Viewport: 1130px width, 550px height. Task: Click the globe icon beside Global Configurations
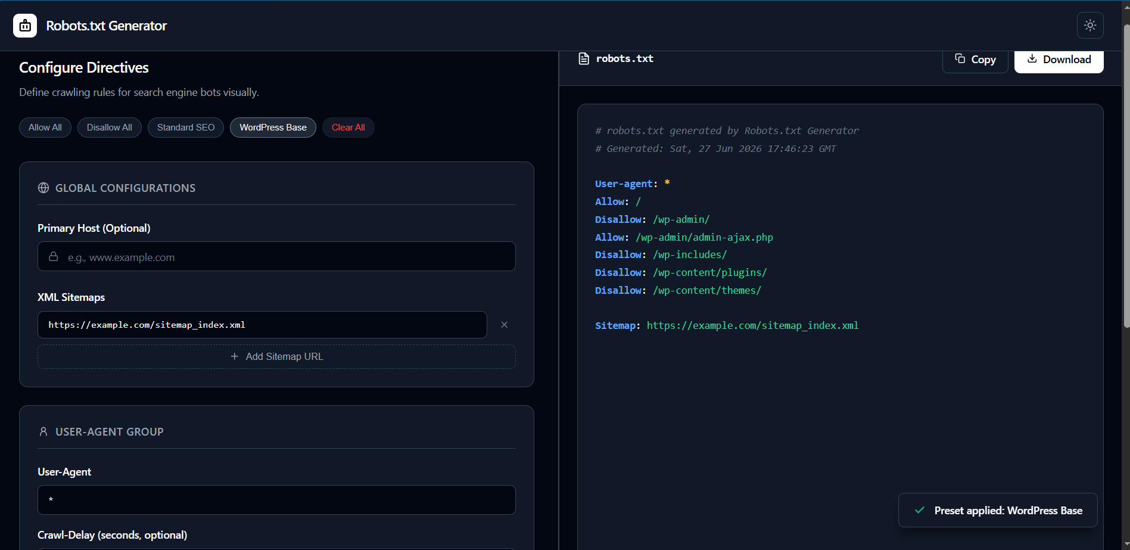click(43, 188)
